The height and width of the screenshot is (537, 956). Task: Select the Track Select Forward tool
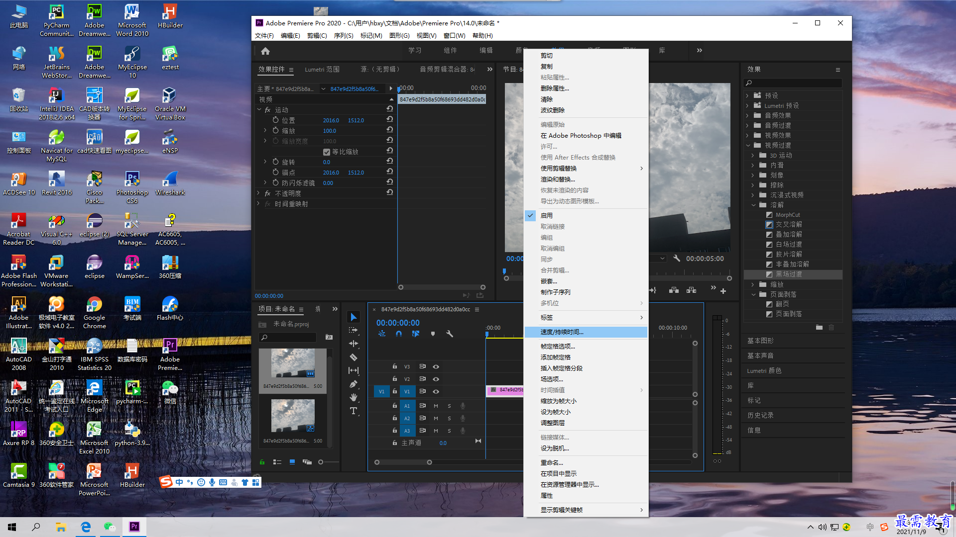(354, 330)
